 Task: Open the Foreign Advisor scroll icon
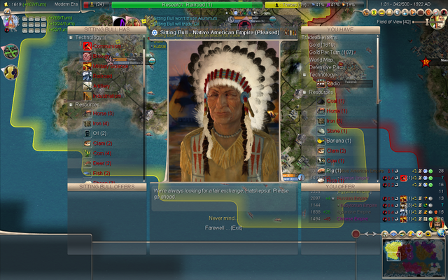click(x=389, y=13)
